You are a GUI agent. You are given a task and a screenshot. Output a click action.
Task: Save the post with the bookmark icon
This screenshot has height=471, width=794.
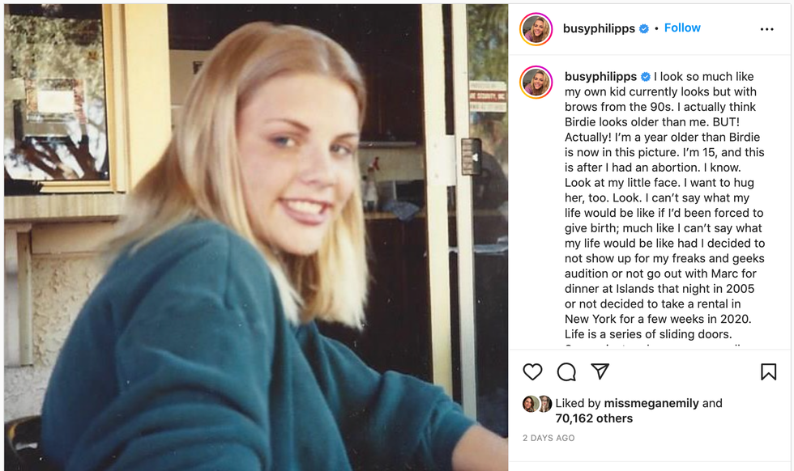click(768, 371)
